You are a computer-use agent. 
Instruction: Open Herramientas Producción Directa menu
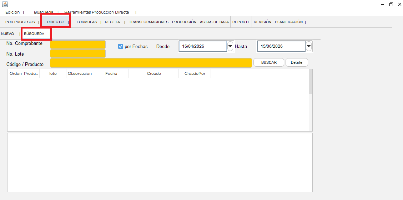[x=96, y=12]
